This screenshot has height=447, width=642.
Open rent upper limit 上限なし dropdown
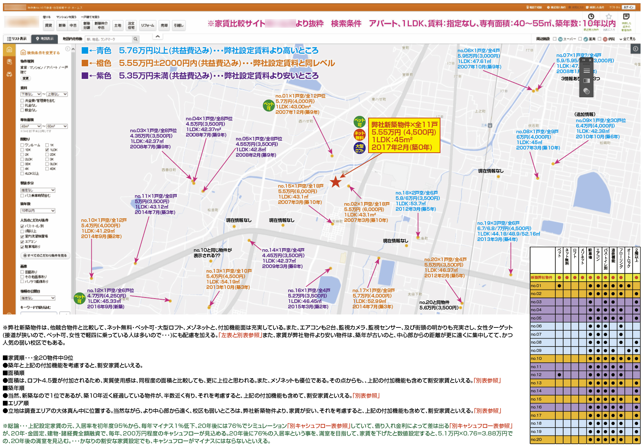(57, 94)
